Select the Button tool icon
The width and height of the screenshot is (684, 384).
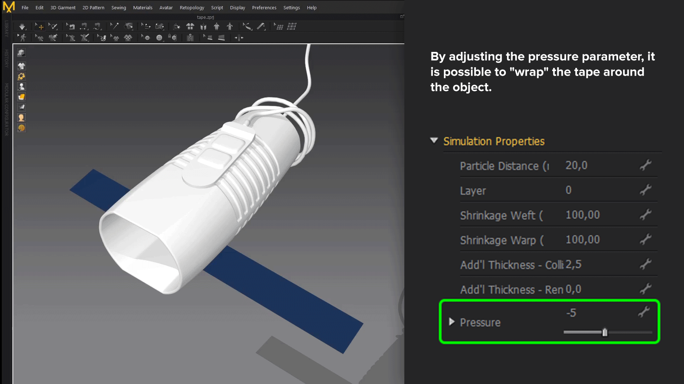point(159,38)
